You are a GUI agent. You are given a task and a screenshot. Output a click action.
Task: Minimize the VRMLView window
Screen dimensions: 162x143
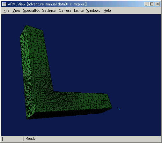click(146, 4)
